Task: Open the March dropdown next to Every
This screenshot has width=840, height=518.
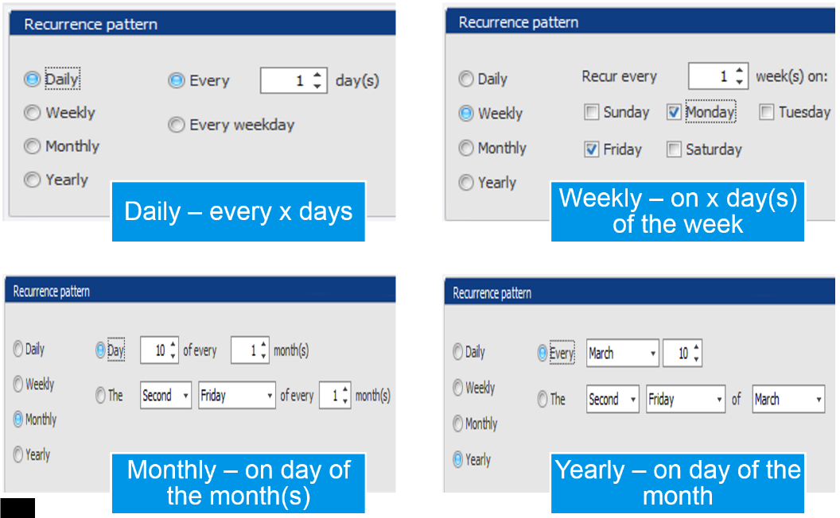Action: click(623, 354)
